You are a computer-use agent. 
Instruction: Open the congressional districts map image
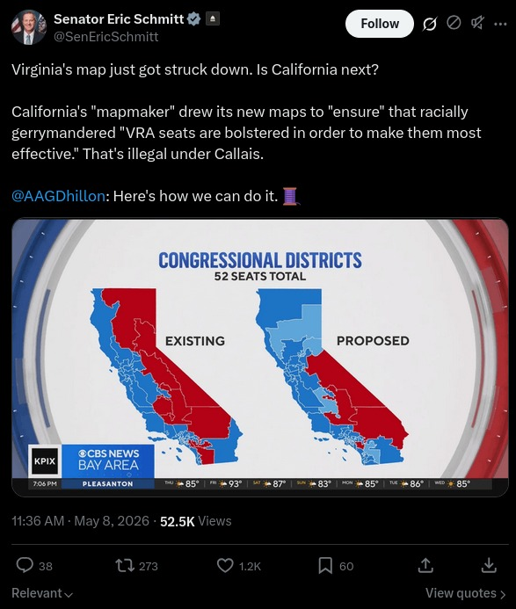(x=260, y=357)
